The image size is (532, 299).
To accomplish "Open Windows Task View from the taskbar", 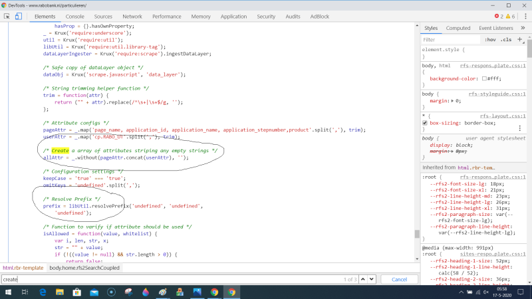I will click(x=23, y=292).
